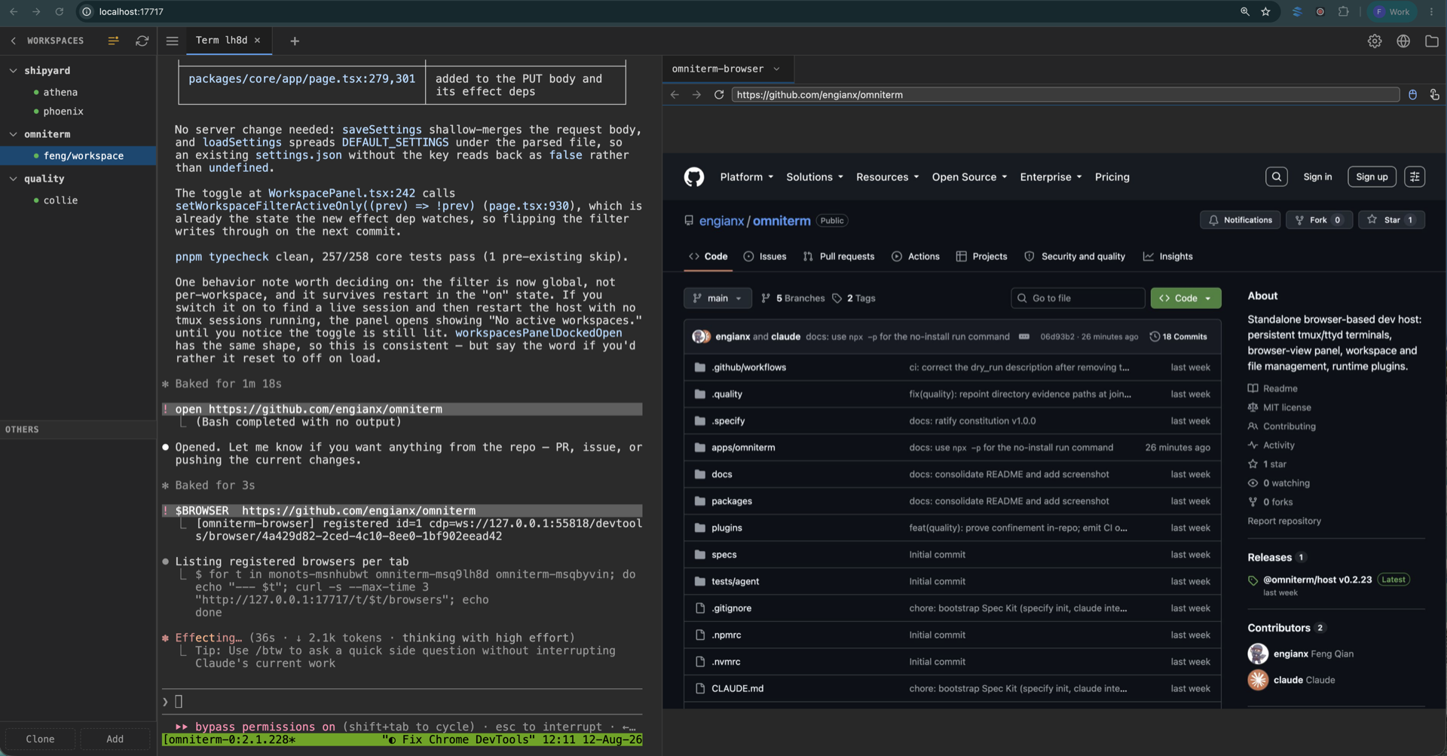Open the main branch dropdown

pyautogui.click(x=717, y=298)
